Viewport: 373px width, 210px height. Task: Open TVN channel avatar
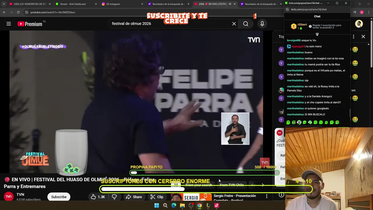[x=9, y=197]
